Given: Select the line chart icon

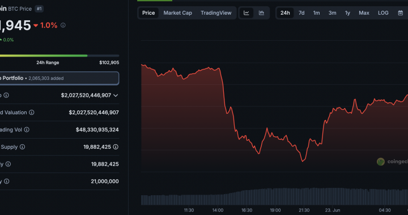Looking at the screenshot, I should click(246, 12).
